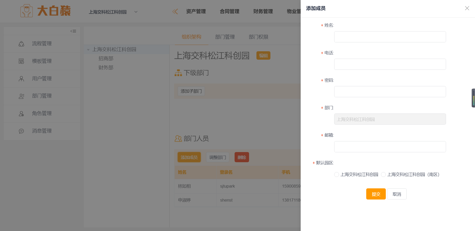Click the 邮箱 input field
The image size is (475, 231).
[x=390, y=147]
